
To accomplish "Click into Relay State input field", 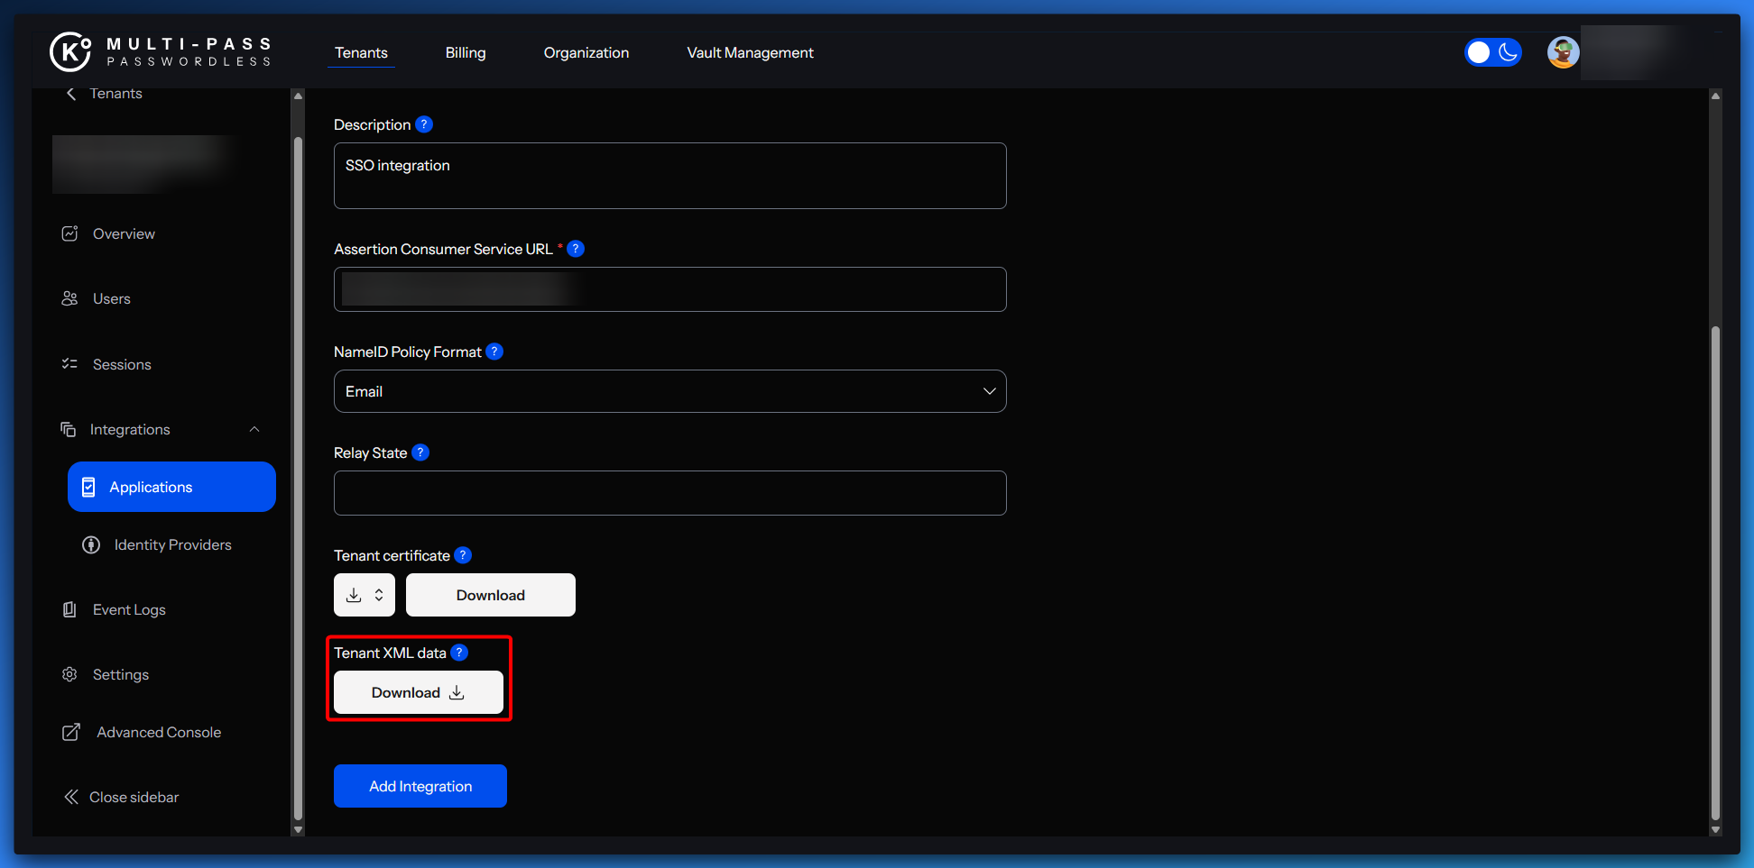I will pyautogui.click(x=669, y=493).
